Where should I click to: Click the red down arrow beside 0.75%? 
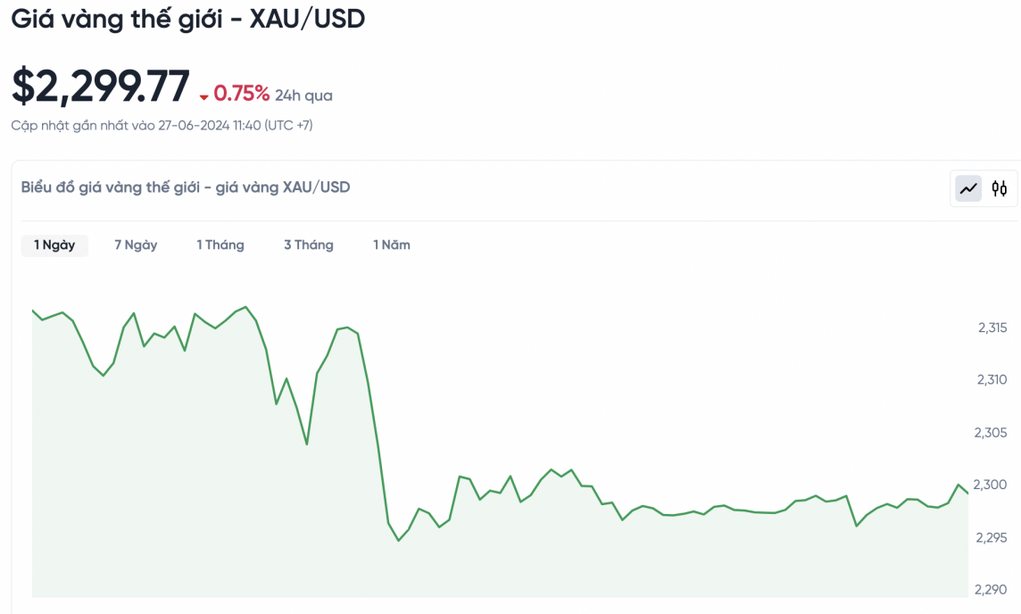(204, 96)
